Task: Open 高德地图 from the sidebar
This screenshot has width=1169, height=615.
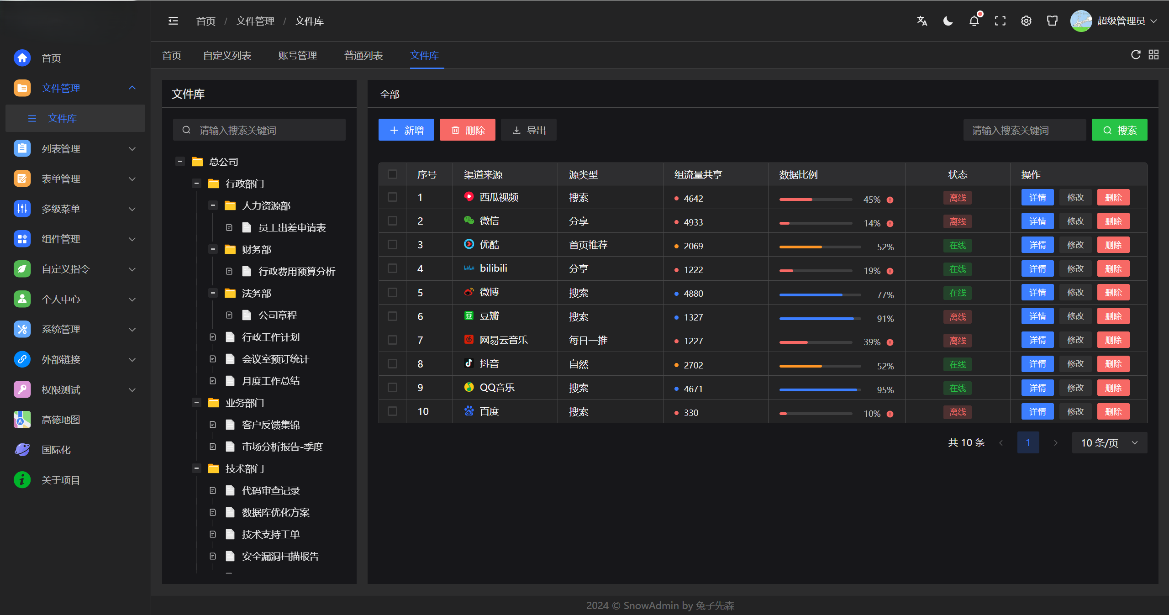Action: (61, 419)
